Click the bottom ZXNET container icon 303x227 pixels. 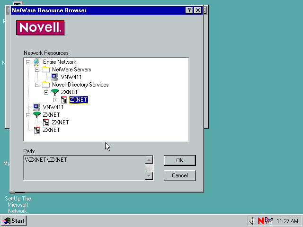tap(37, 130)
